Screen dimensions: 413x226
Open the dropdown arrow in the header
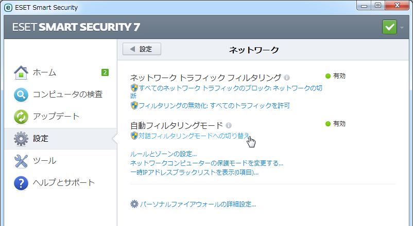(403, 27)
